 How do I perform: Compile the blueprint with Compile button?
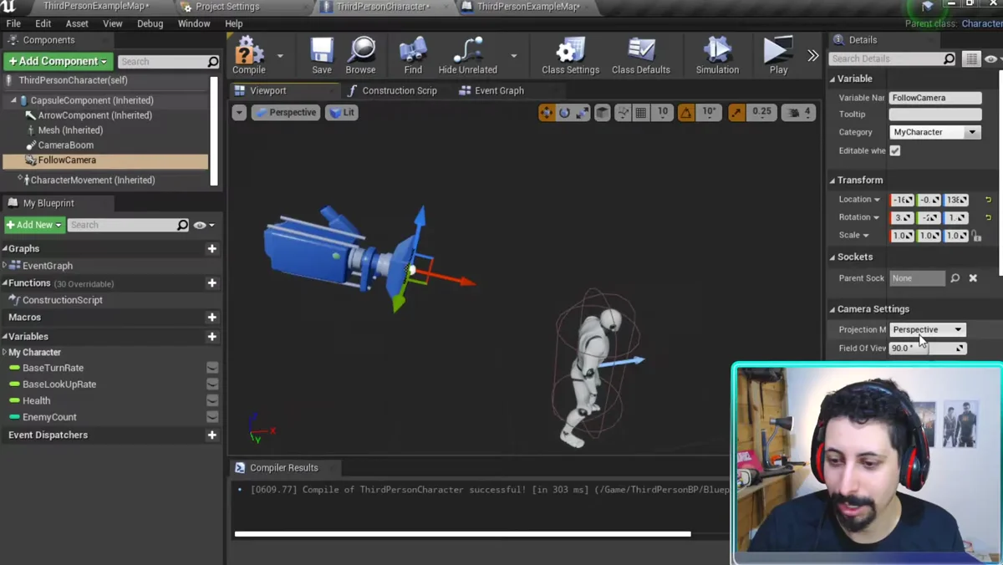(x=248, y=55)
